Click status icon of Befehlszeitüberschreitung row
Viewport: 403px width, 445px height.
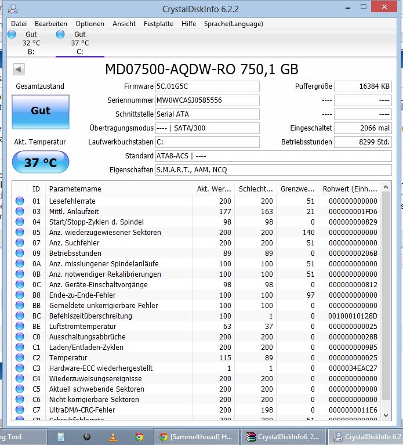coord(20,316)
